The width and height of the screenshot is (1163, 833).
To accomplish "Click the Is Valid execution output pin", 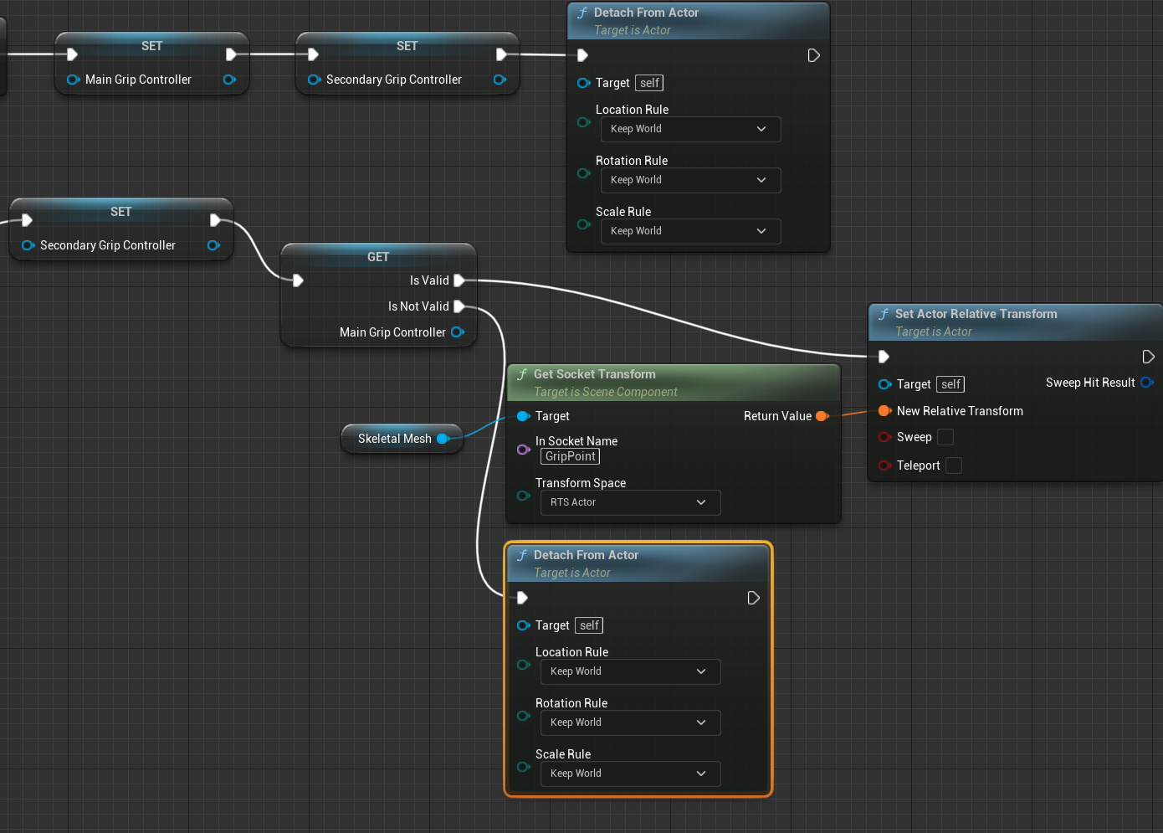I will 459,280.
